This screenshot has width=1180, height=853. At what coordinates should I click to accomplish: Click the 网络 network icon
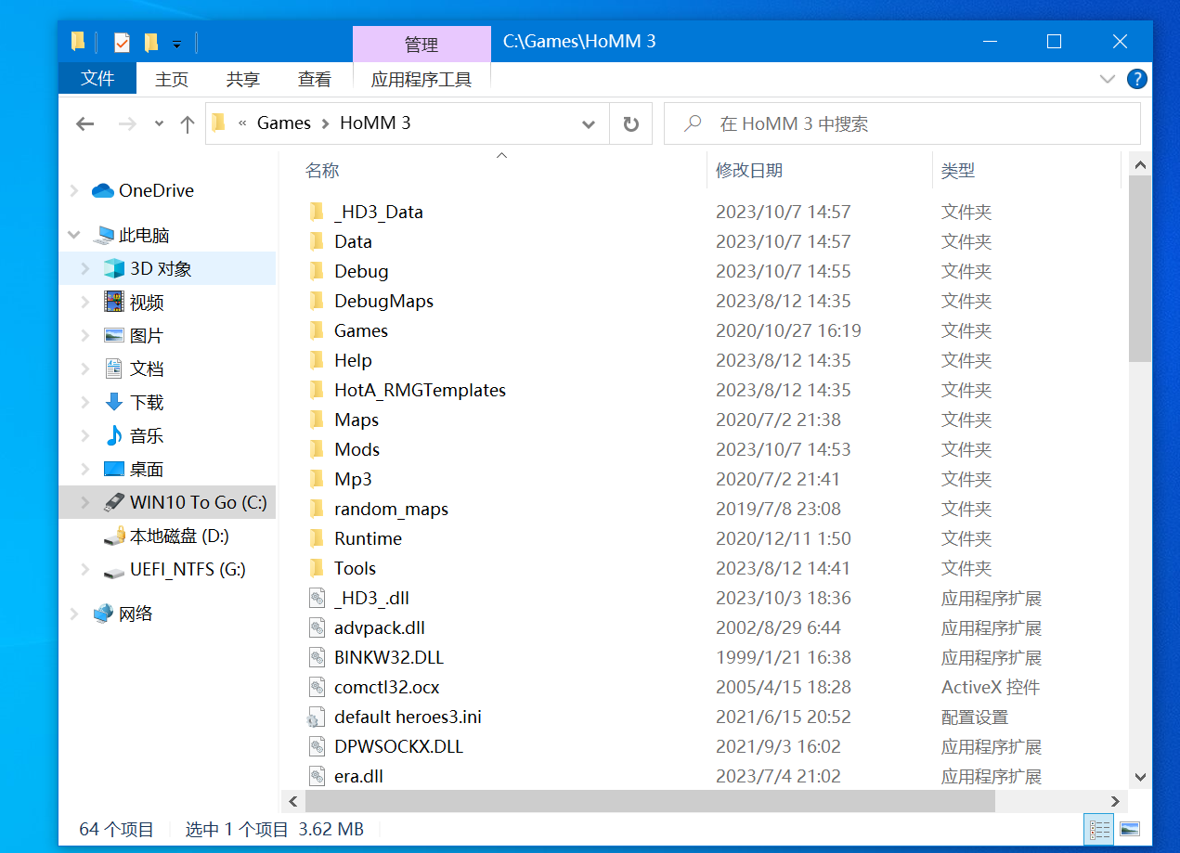104,614
